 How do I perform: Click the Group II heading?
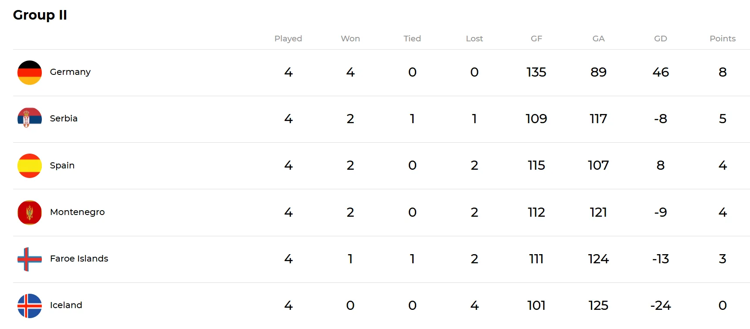[x=40, y=15]
